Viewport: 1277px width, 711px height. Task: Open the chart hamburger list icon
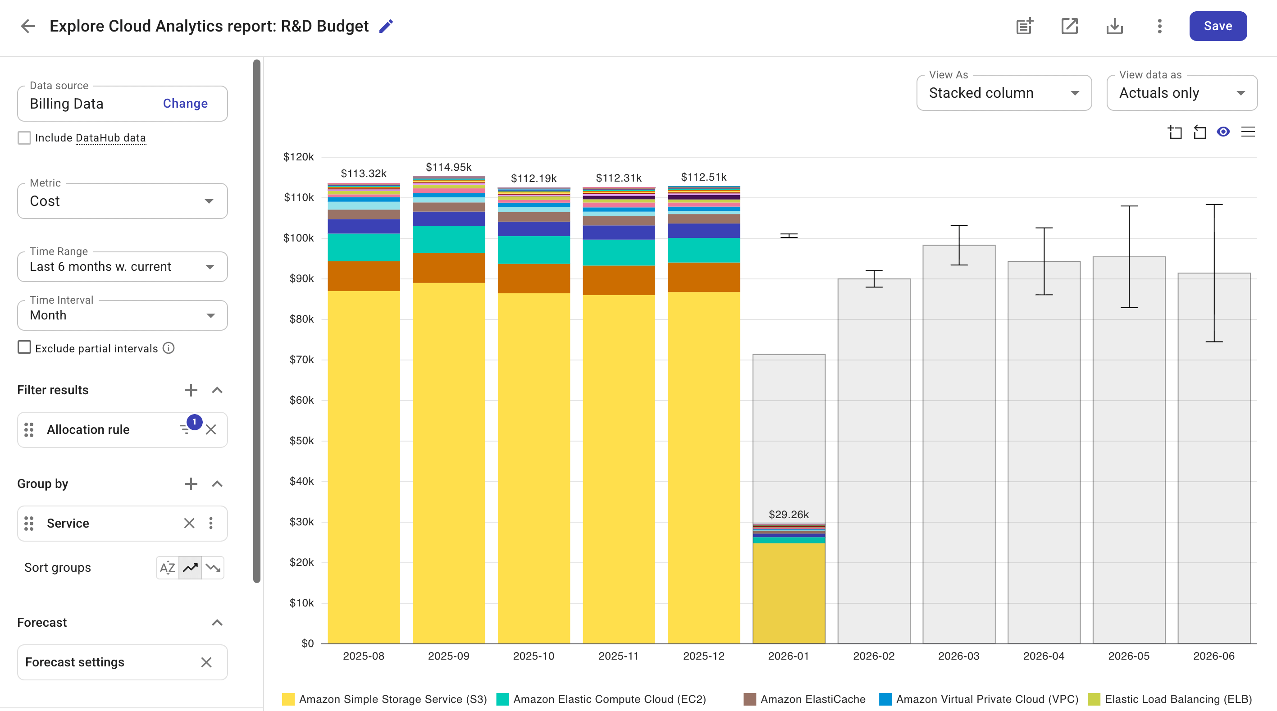(1249, 132)
